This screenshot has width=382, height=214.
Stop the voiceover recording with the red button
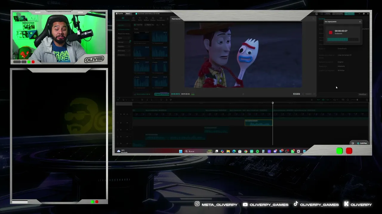click(x=330, y=32)
